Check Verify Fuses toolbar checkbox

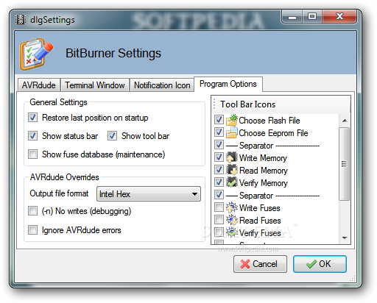coord(219,232)
